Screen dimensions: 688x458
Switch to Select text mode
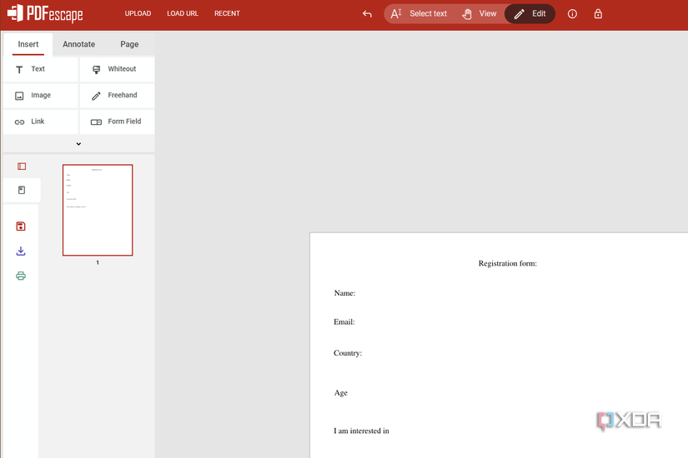coord(419,14)
